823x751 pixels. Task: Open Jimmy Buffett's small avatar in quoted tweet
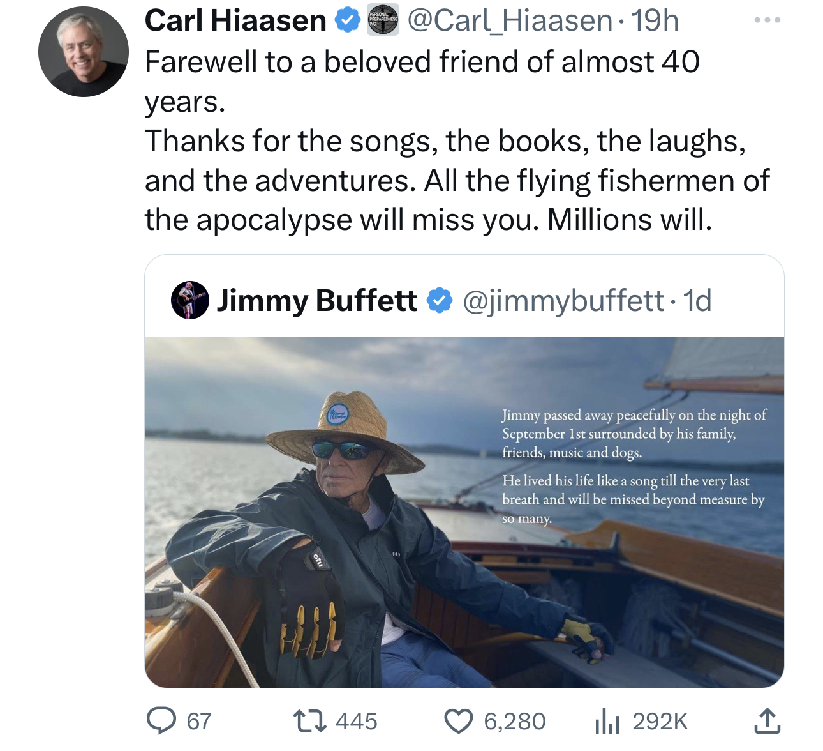point(190,300)
